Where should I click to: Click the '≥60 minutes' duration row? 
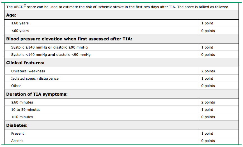[x=22, y=102]
